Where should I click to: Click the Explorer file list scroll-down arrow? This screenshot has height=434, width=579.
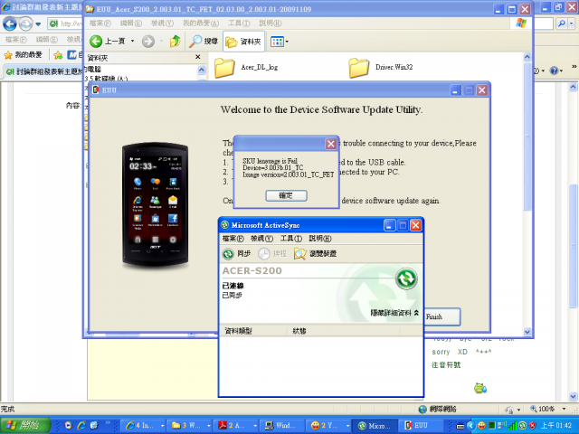[527, 332]
